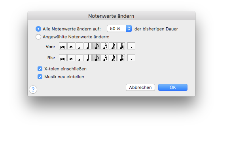The image size is (231, 151).
Task: Select 32nd note in Von row
Action: click(113, 46)
